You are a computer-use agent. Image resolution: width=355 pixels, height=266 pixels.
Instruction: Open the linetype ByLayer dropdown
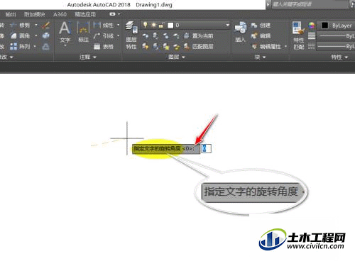[x=336, y=46]
